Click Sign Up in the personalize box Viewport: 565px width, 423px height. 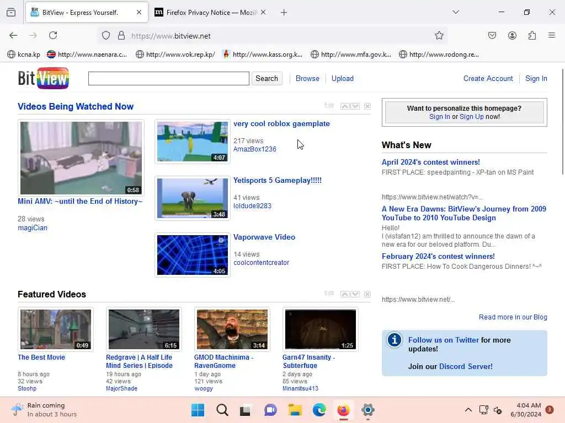click(x=471, y=117)
